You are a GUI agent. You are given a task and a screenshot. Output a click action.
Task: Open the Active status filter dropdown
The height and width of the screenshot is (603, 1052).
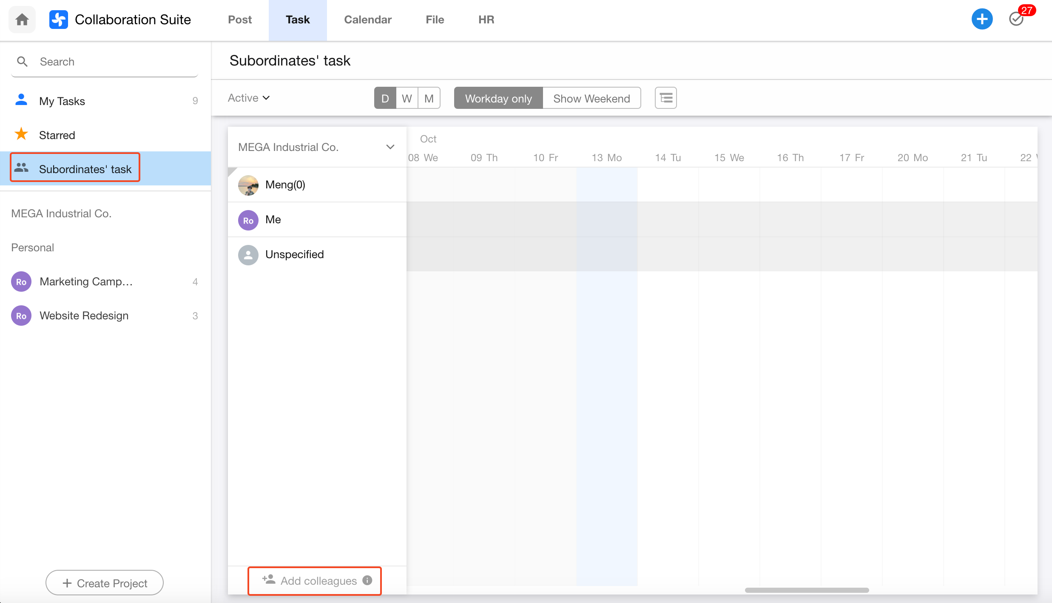pos(249,98)
